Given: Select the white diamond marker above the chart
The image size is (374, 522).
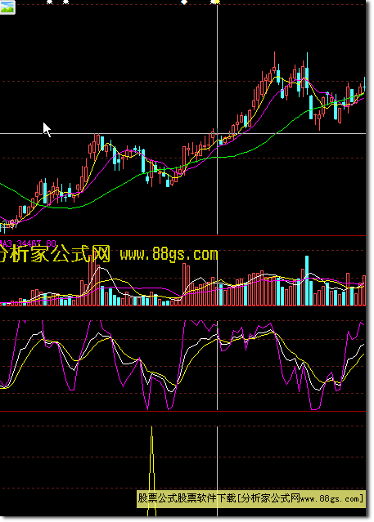Looking at the screenshot, I should click(x=184, y=2).
